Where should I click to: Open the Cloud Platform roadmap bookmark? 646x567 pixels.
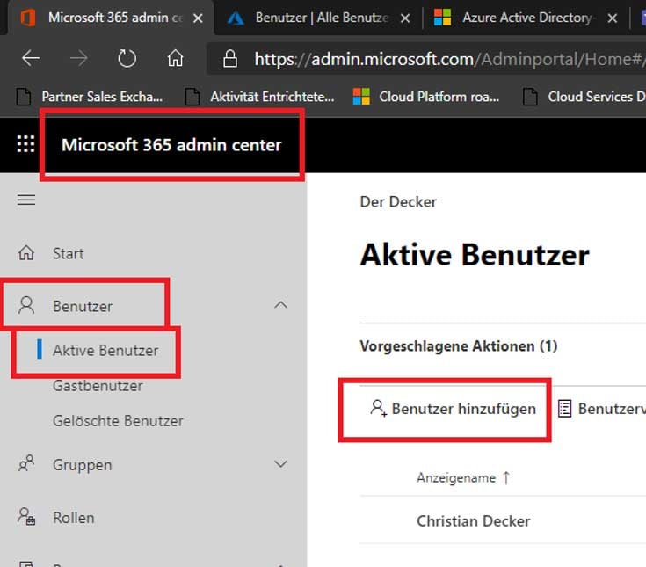tap(426, 97)
